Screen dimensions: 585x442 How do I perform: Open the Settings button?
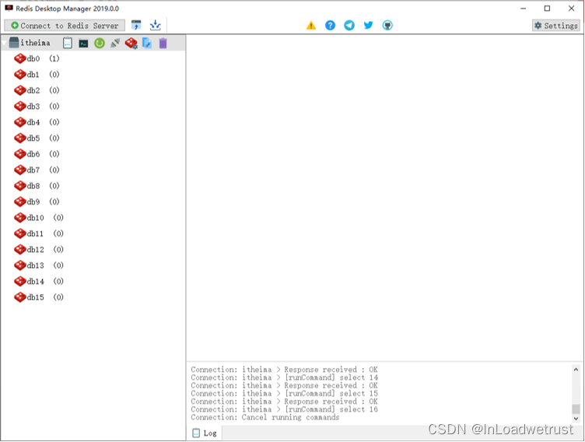(556, 26)
